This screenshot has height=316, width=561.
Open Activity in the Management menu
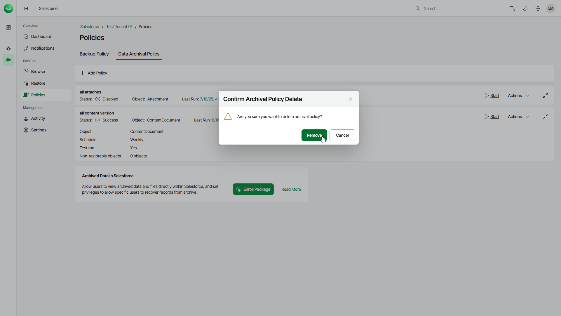pos(38,118)
